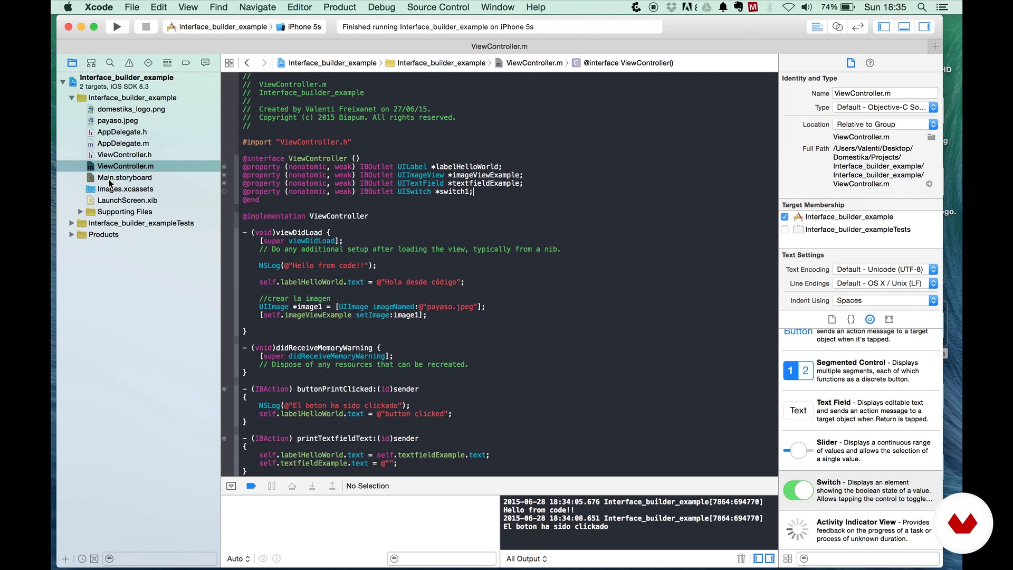Toggle the Debug area
The height and width of the screenshot is (570, 1013).
pyautogui.click(x=904, y=27)
